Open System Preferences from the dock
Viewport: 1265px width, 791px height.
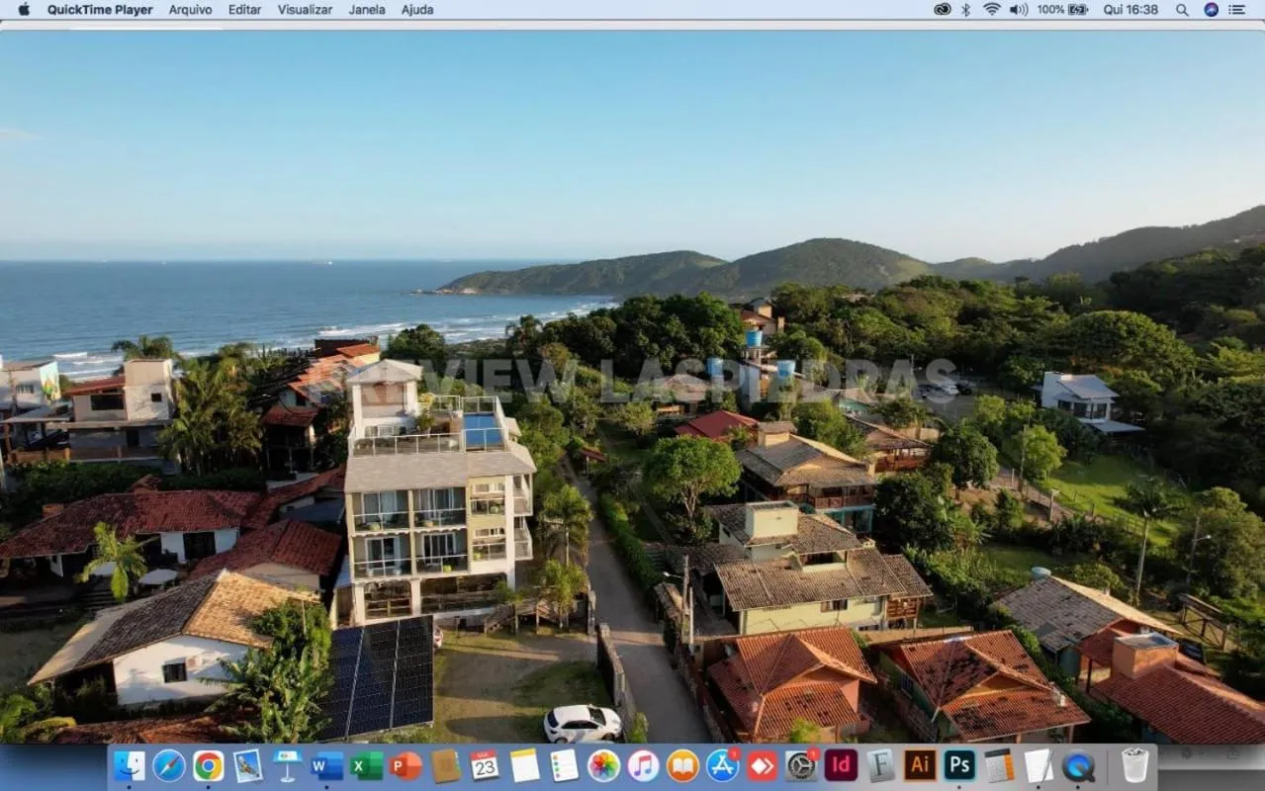[801, 765]
